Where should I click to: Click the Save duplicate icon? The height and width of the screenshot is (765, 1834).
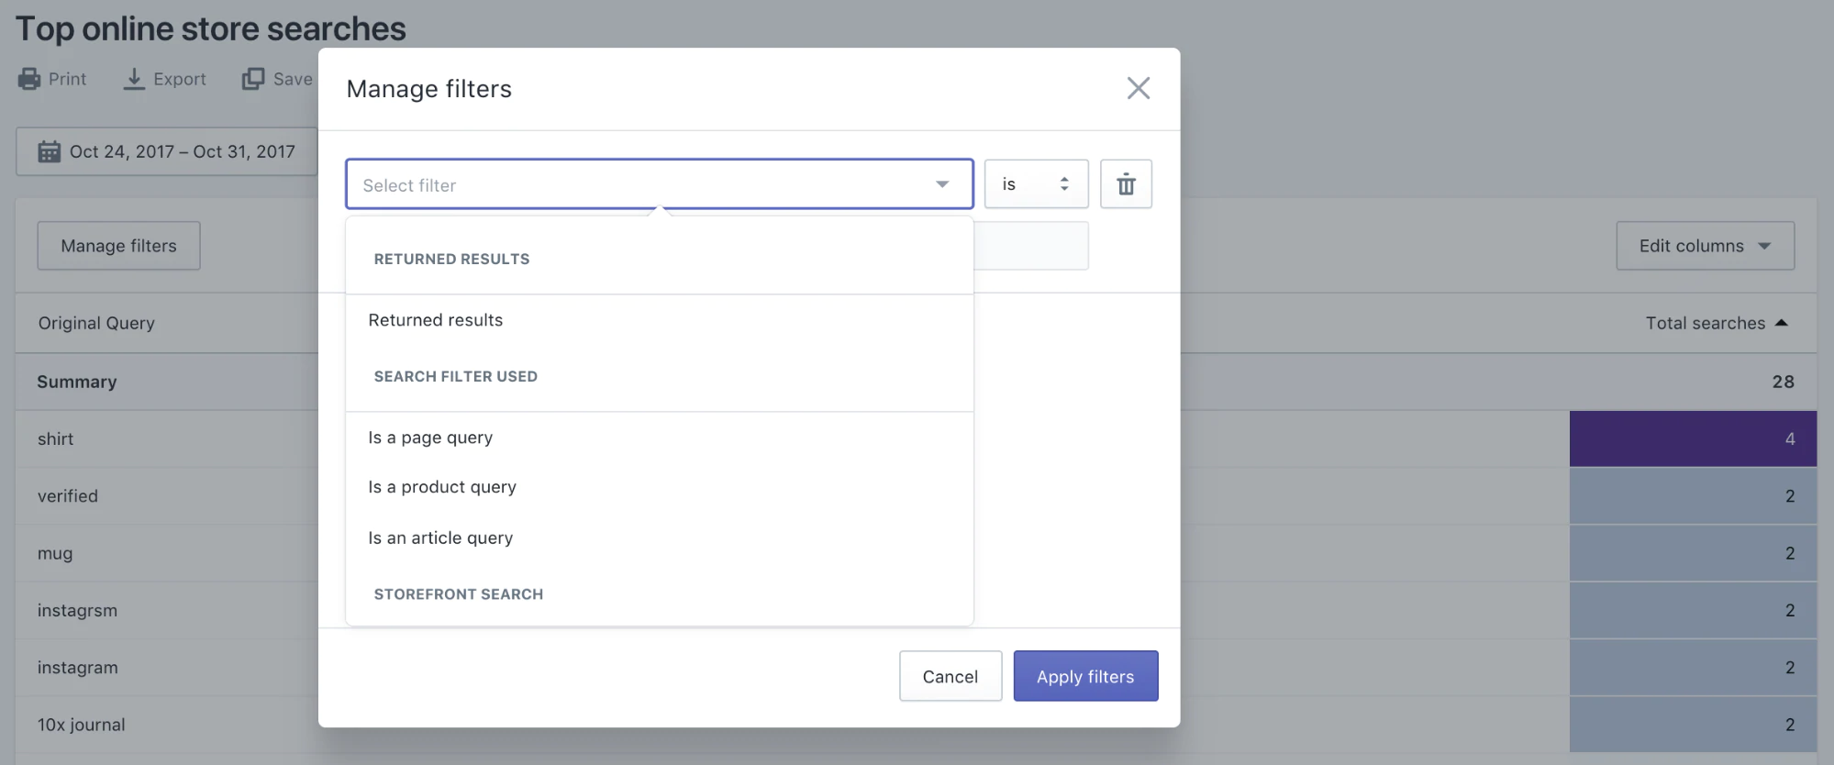pyautogui.click(x=253, y=79)
